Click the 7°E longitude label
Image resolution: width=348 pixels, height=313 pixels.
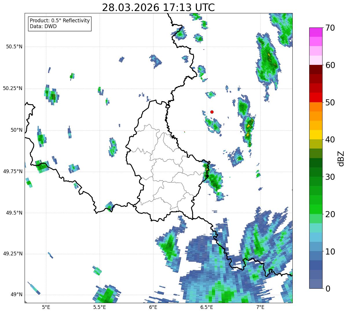tap(260, 307)
